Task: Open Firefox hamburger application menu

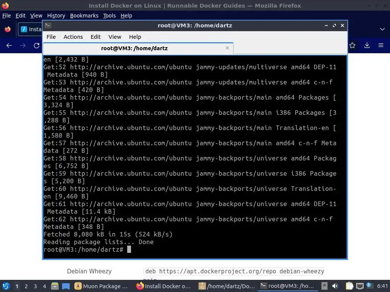Action: 381,45
